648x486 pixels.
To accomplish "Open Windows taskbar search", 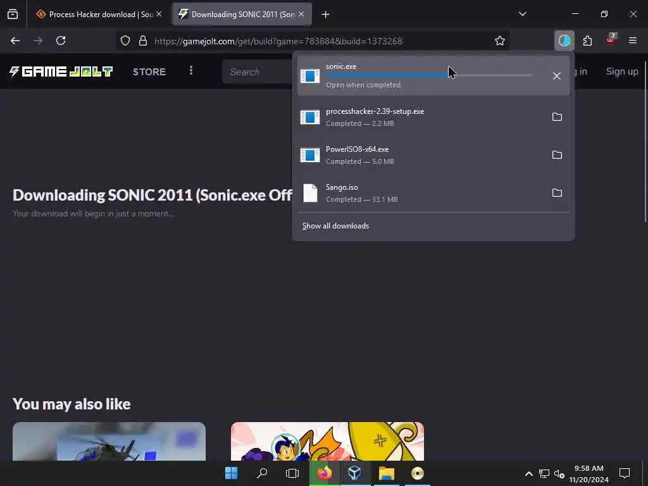I will click(261, 473).
